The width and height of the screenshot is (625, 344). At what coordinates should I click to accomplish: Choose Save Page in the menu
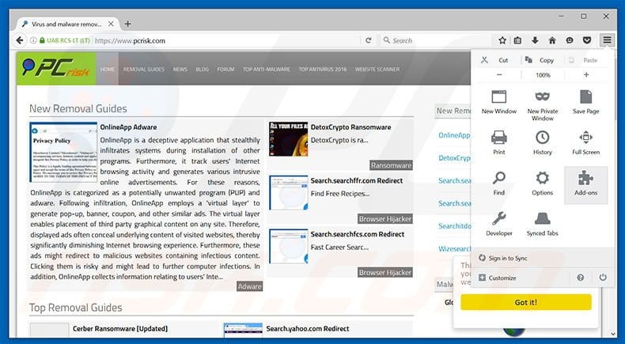(x=585, y=103)
